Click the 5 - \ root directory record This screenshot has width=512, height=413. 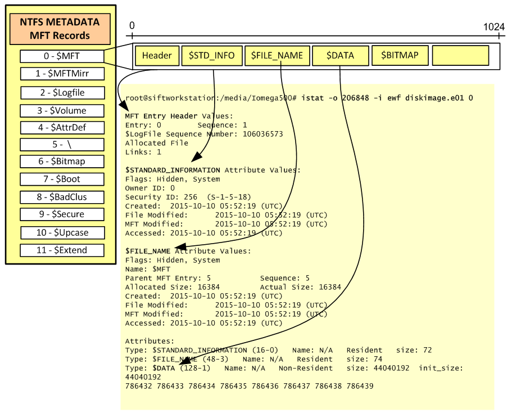[62, 145]
